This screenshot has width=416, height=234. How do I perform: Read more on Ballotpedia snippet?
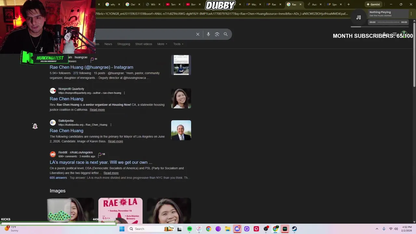tap(115, 141)
